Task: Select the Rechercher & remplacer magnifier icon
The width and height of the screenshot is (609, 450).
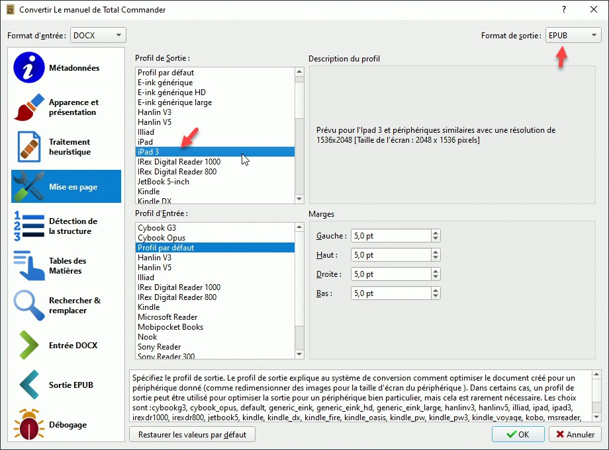Action: pyautogui.click(x=28, y=305)
